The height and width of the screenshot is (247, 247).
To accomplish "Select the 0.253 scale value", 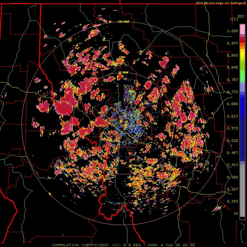I will click(232, 201).
